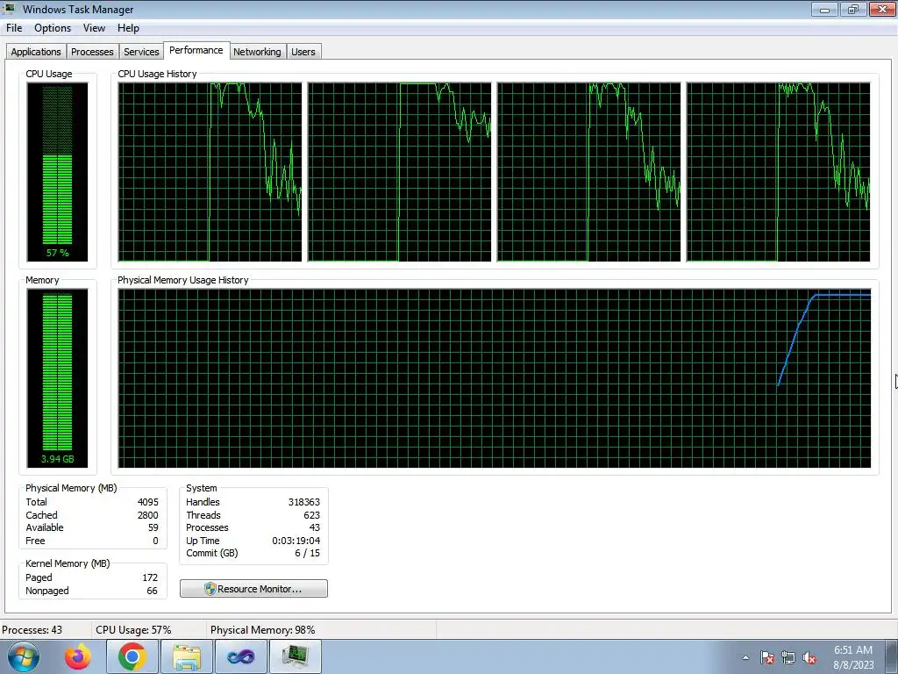Image resolution: width=898 pixels, height=674 pixels.
Task: Open the Action Center flag icon
Action: 767,658
